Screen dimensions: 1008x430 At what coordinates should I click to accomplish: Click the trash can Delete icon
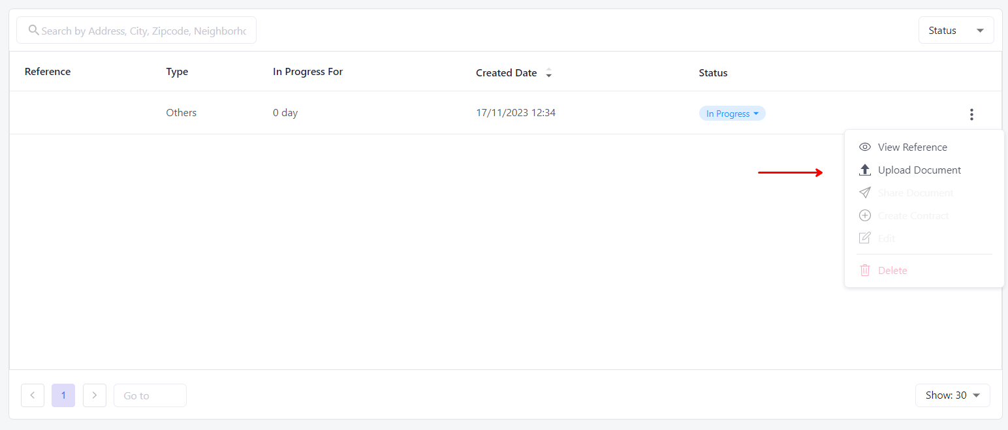tap(865, 270)
